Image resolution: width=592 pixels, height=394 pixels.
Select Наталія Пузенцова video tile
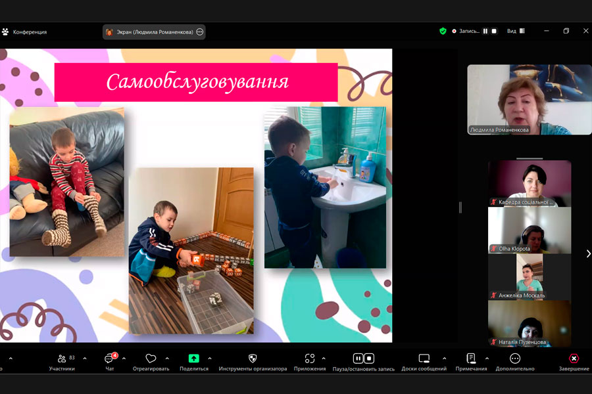point(530,324)
